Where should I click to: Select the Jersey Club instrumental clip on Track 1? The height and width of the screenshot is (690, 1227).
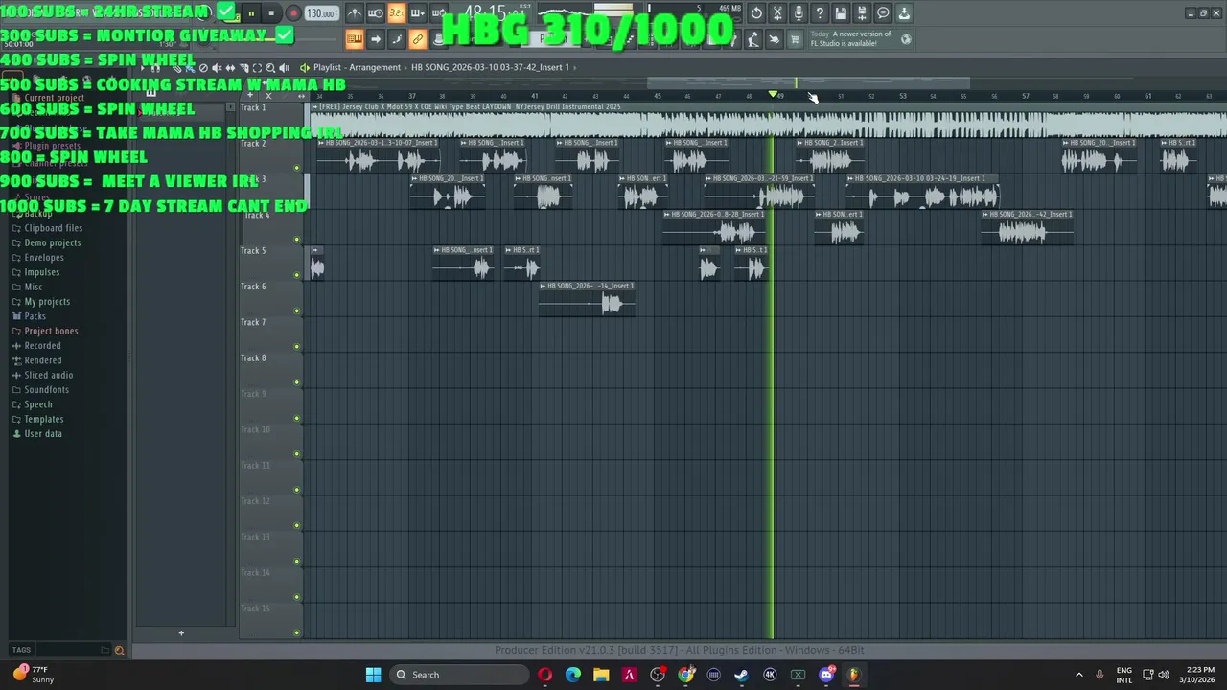click(768, 121)
